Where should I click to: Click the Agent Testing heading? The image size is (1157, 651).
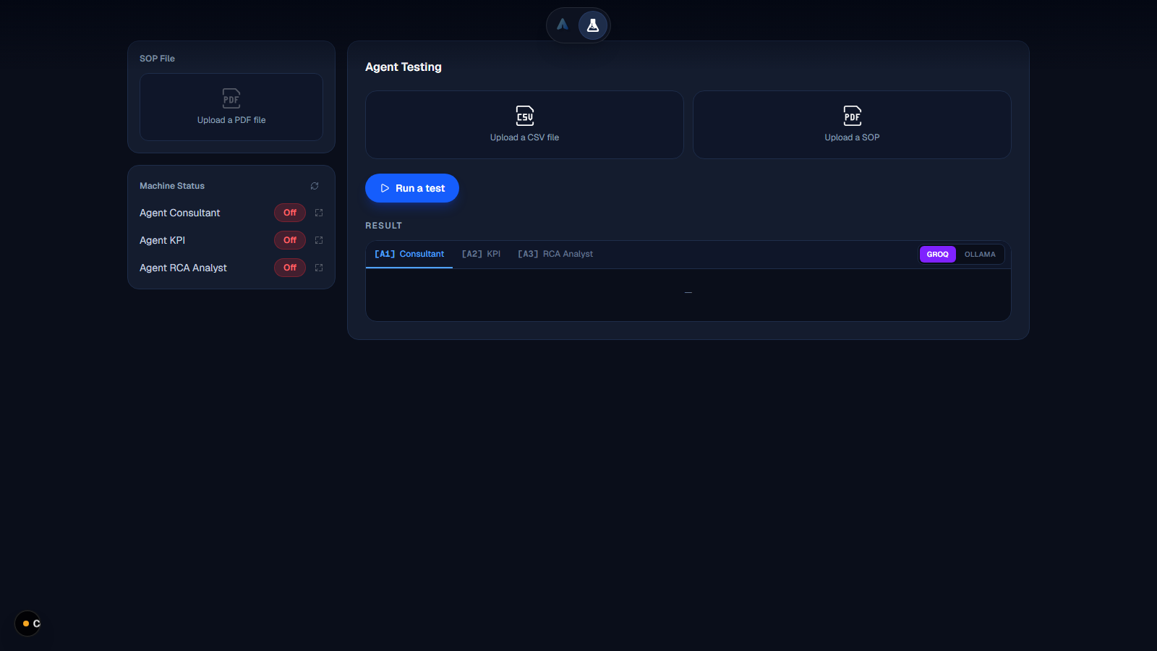click(x=404, y=67)
